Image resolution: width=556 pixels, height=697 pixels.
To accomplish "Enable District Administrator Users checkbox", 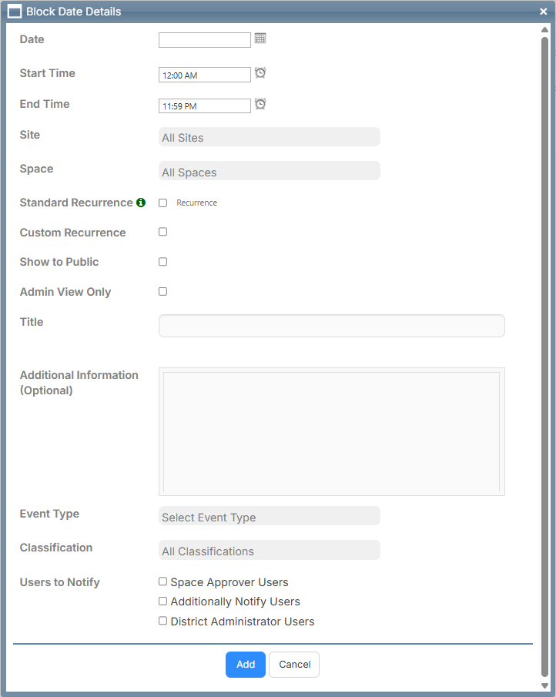I will (163, 621).
